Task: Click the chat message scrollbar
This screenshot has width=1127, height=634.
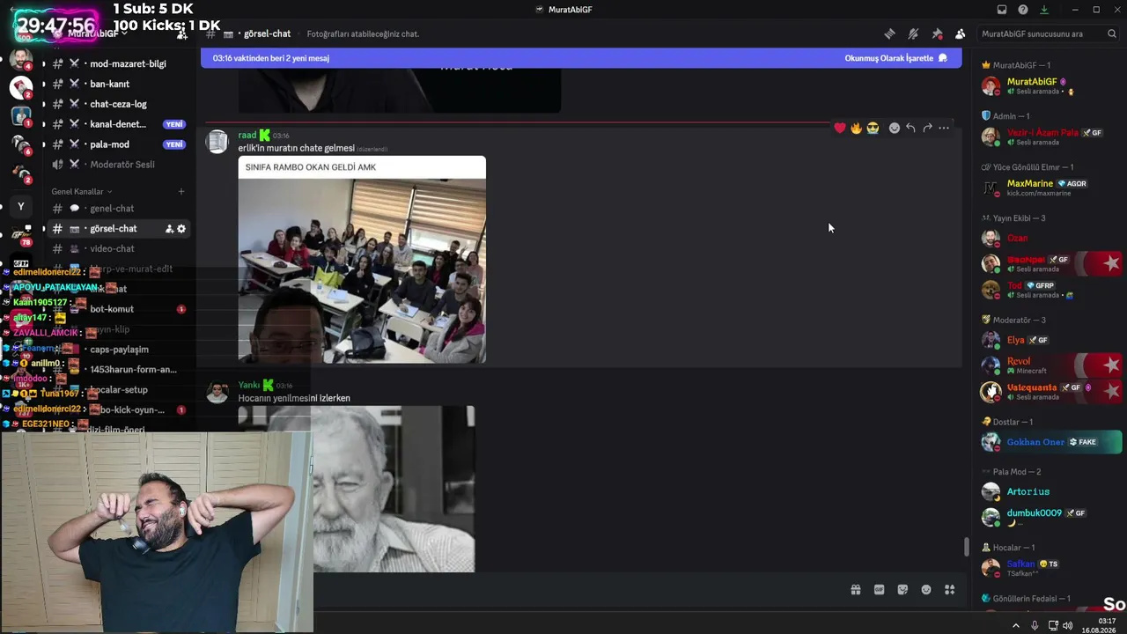Action: point(966,547)
